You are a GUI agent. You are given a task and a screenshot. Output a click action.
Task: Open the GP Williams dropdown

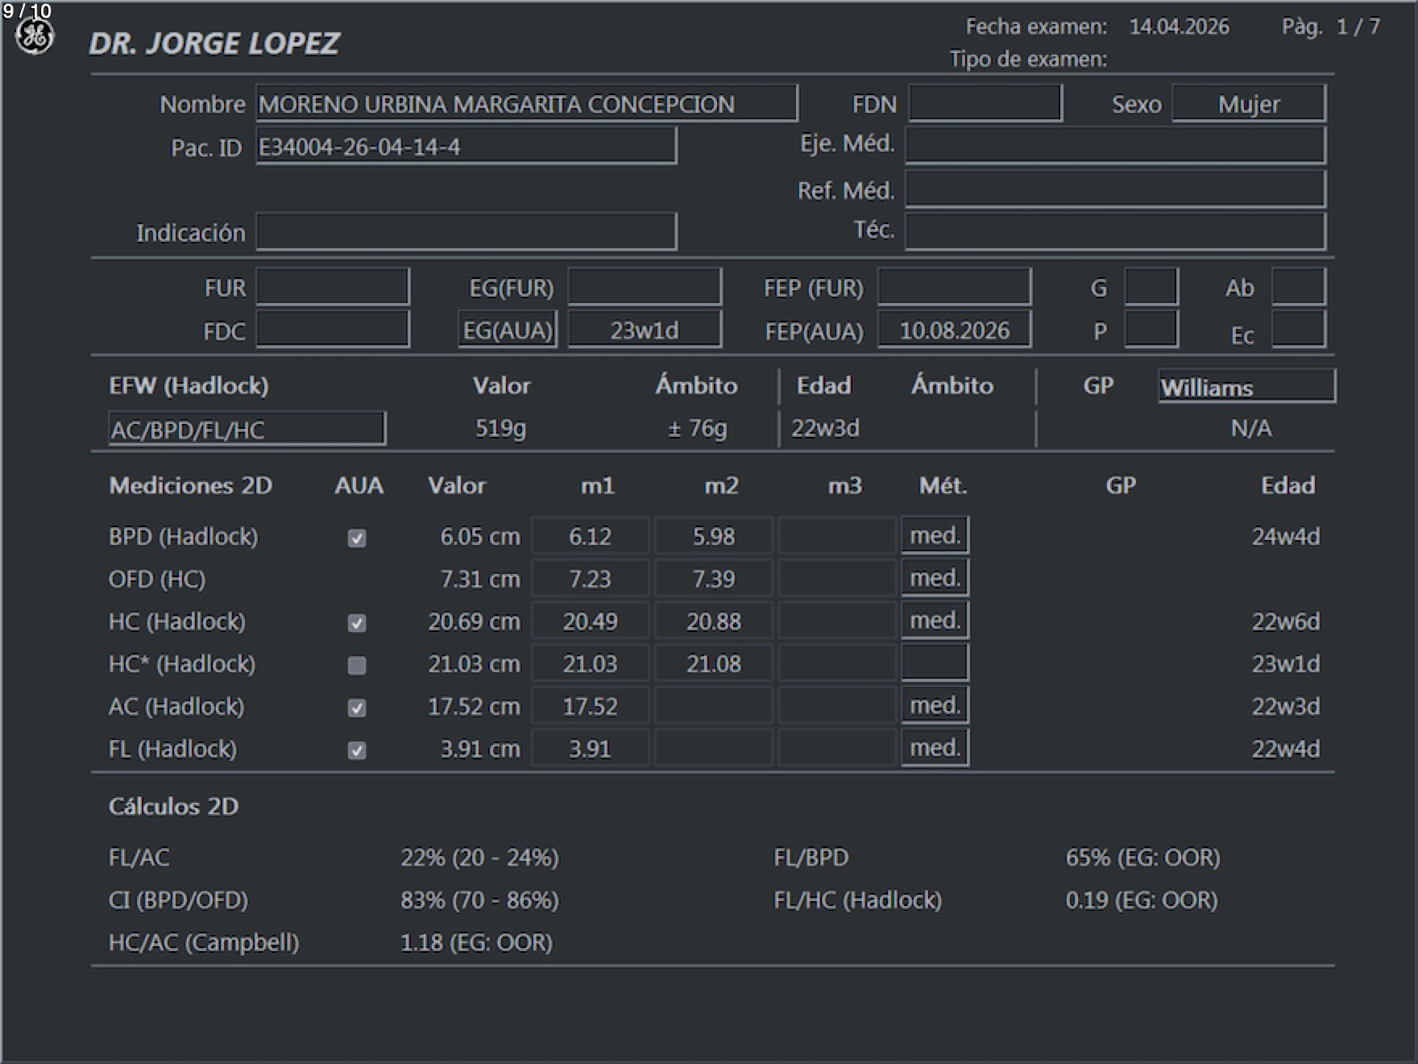pos(1246,387)
